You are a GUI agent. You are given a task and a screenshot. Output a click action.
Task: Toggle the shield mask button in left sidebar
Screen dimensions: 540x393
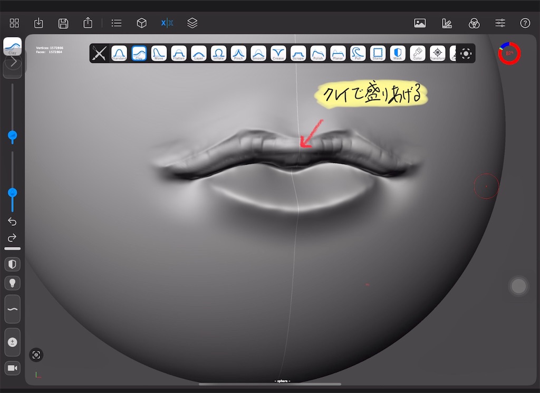(13, 264)
